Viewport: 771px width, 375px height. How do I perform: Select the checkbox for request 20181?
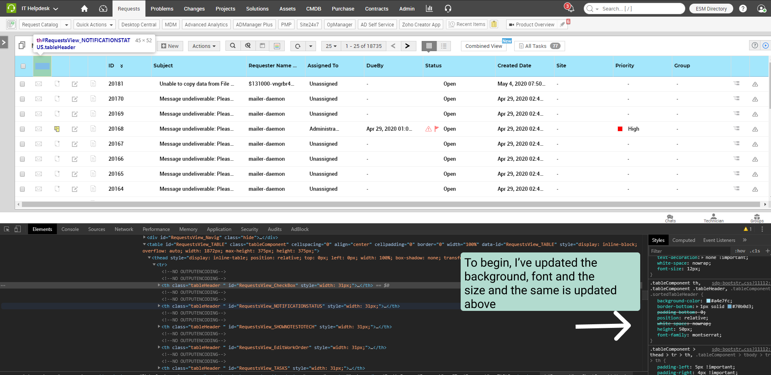22,84
